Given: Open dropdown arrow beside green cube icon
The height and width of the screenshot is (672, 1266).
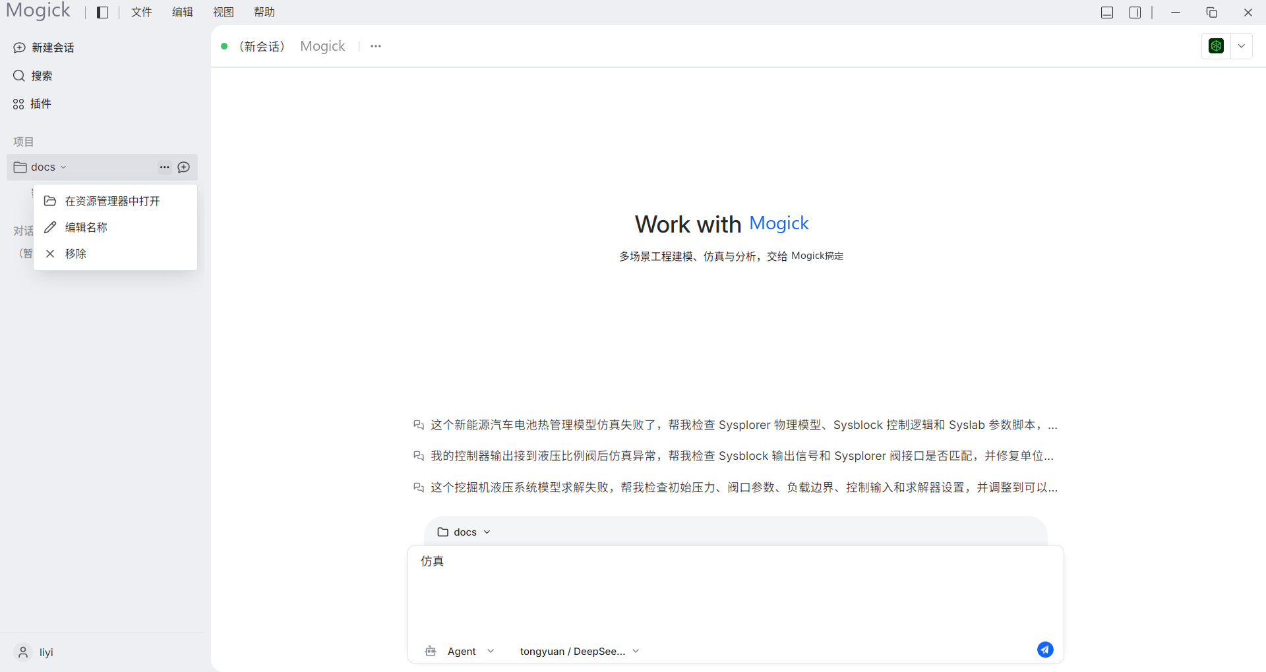Looking at the screenshot, I should 1242,46.
